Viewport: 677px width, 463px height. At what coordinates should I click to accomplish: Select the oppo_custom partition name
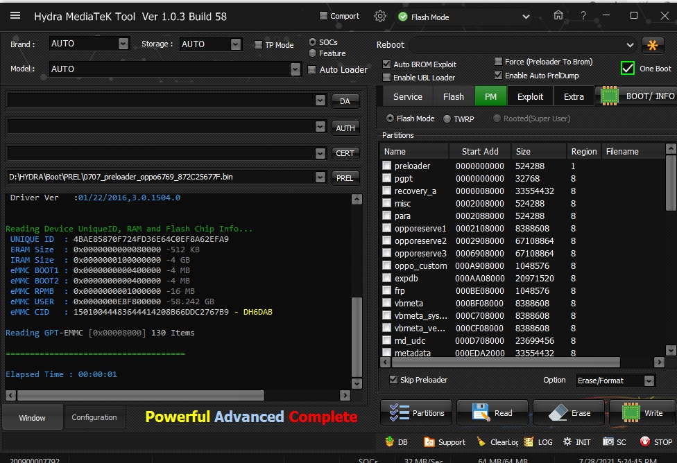point(420,265)
